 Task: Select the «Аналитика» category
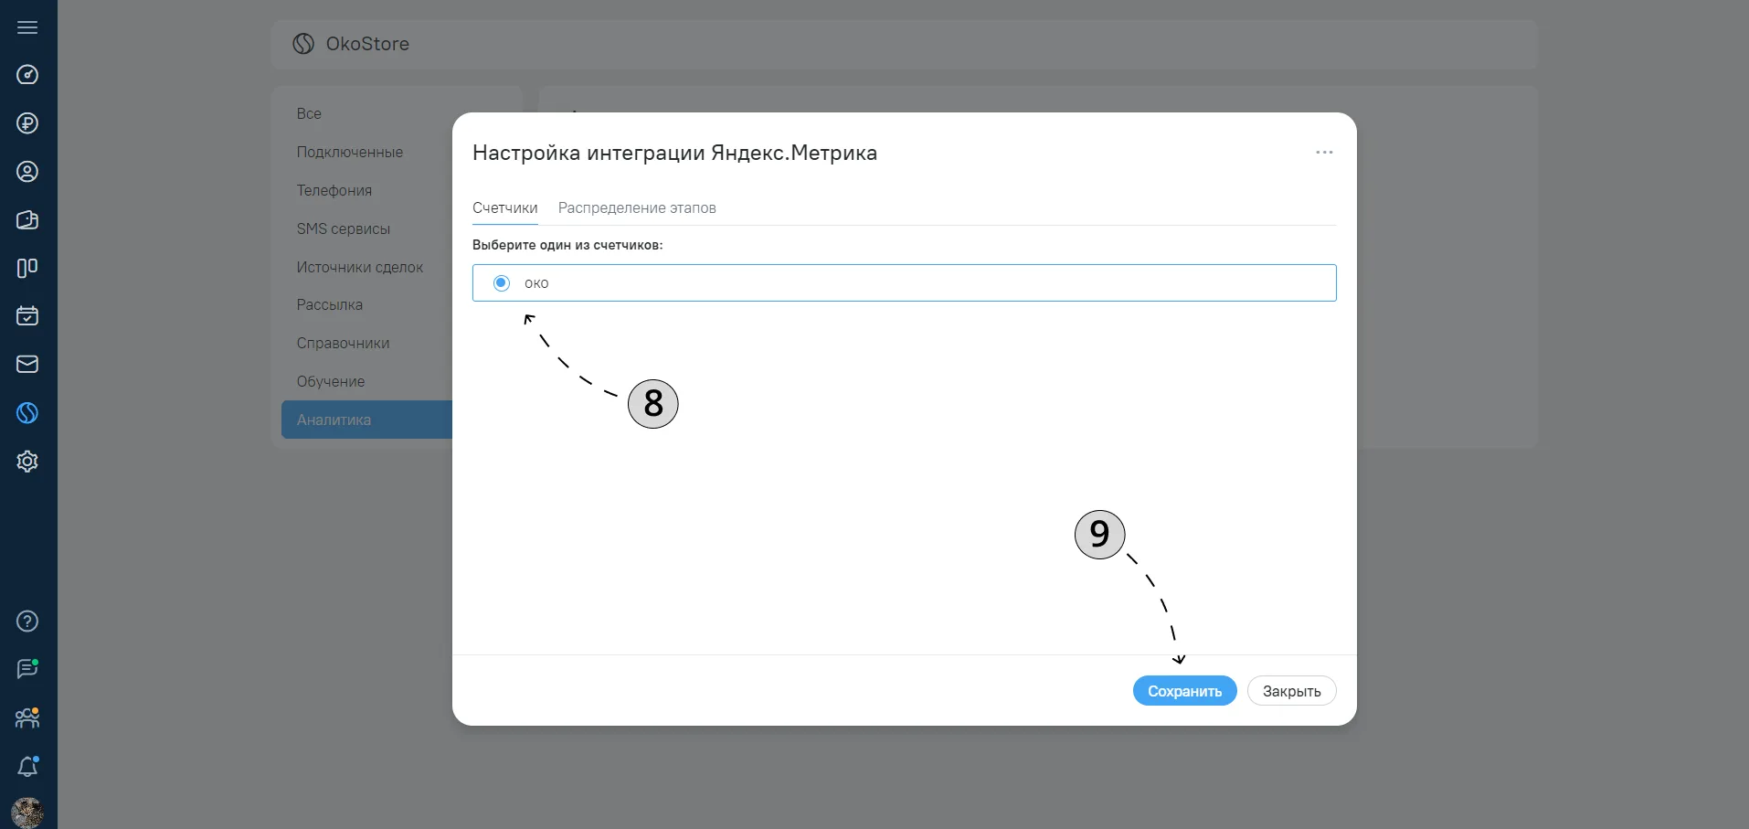coord(366,420)
